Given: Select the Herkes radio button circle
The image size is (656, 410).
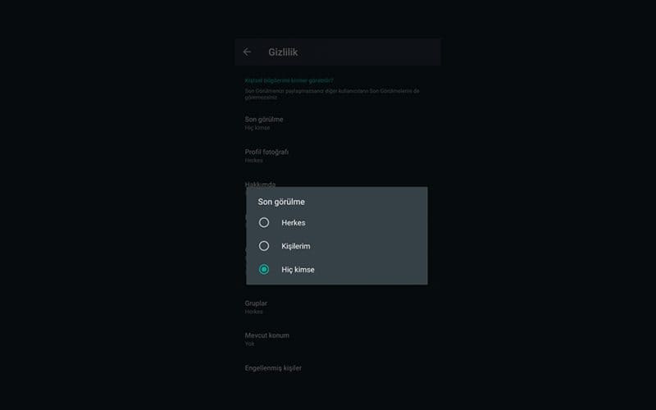Looking at the screenshot, I should (x=264, y=222).
